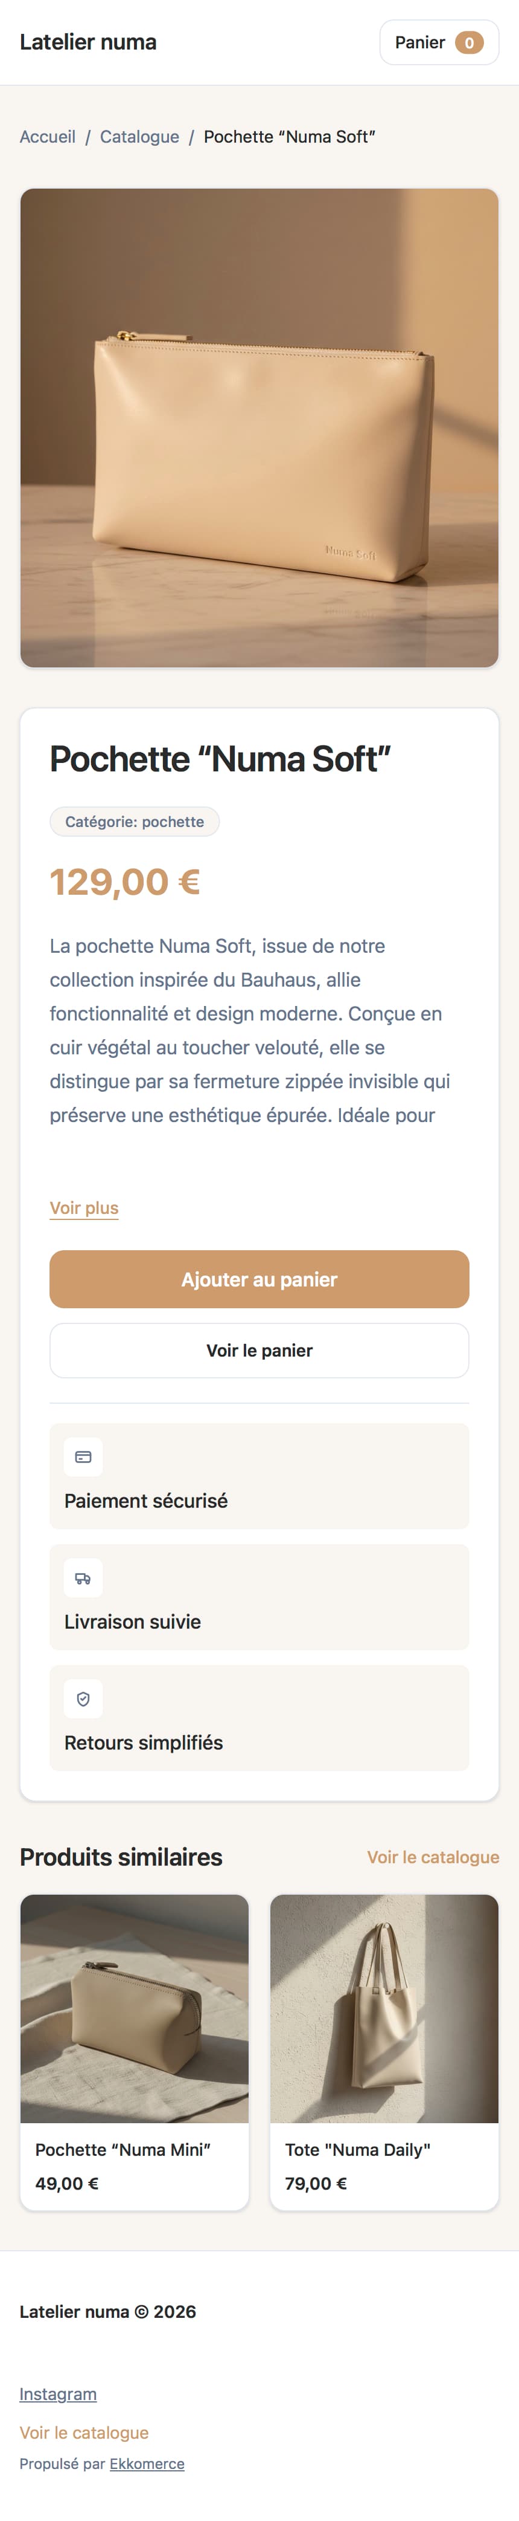Image resolution: width=519 pixels, height=2521 pixels.
Task: Expand the description with Voir plus
Action: [x=84, y=1207]
